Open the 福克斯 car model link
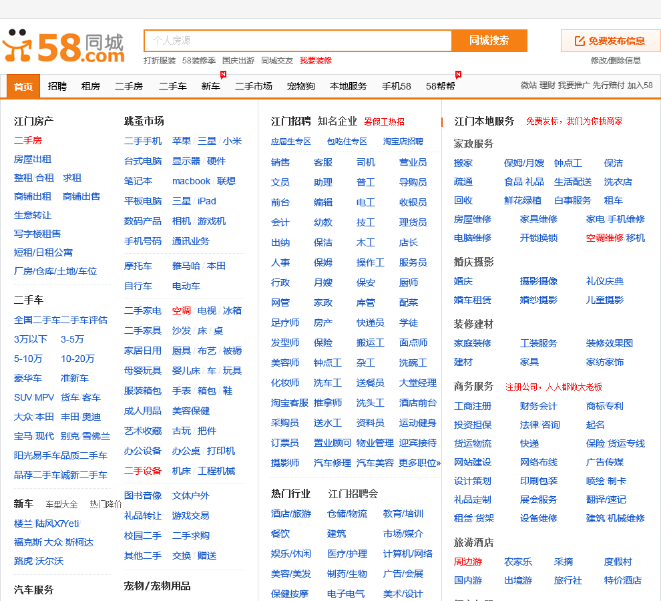 [28, 543]
